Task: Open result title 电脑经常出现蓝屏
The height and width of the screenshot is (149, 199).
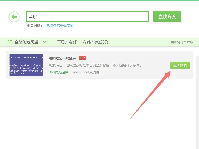Action: 62,58
